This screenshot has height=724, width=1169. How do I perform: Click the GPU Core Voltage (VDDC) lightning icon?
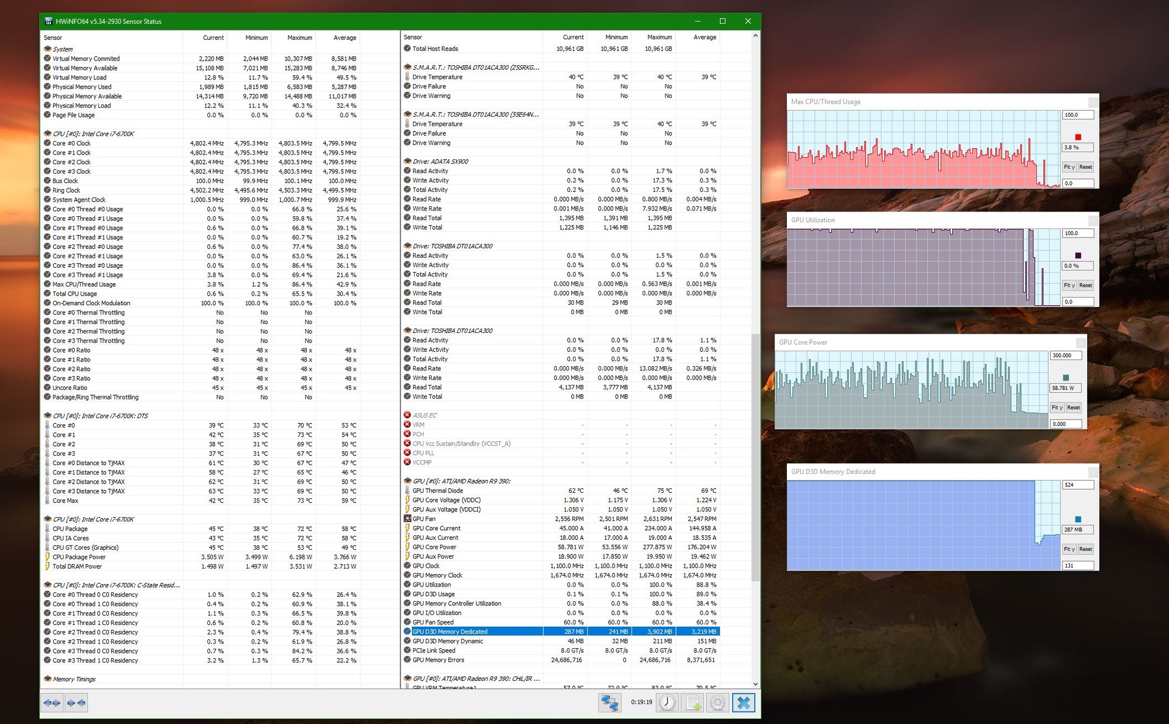click(x=407, y=500)
